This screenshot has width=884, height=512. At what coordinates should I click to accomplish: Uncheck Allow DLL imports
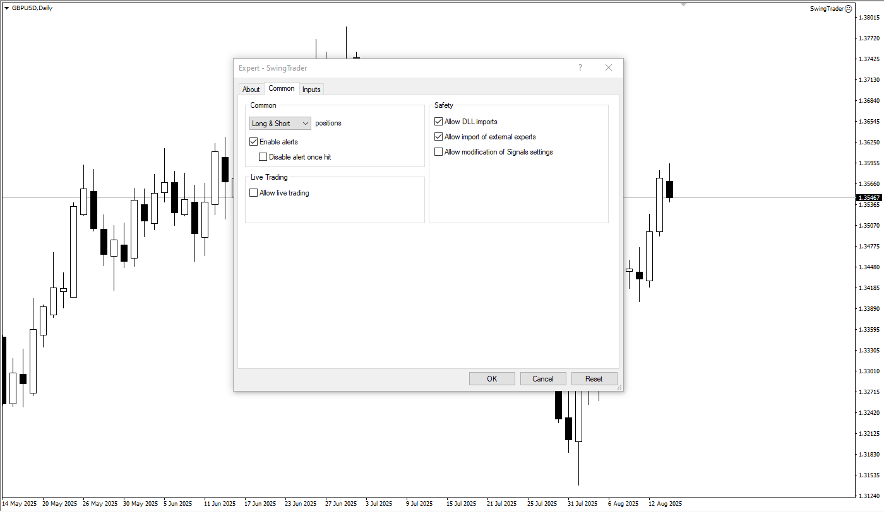click(x=439, y=122)
